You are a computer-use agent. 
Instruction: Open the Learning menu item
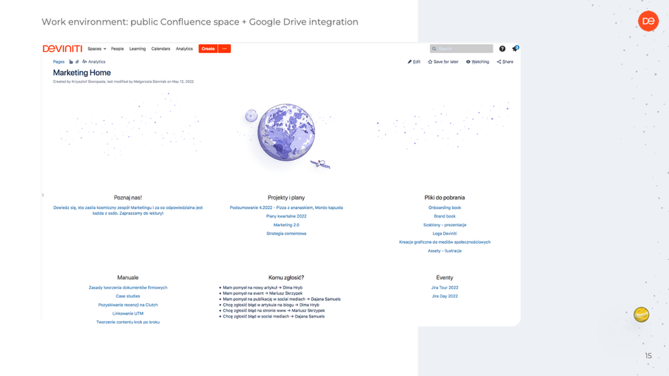137,49
